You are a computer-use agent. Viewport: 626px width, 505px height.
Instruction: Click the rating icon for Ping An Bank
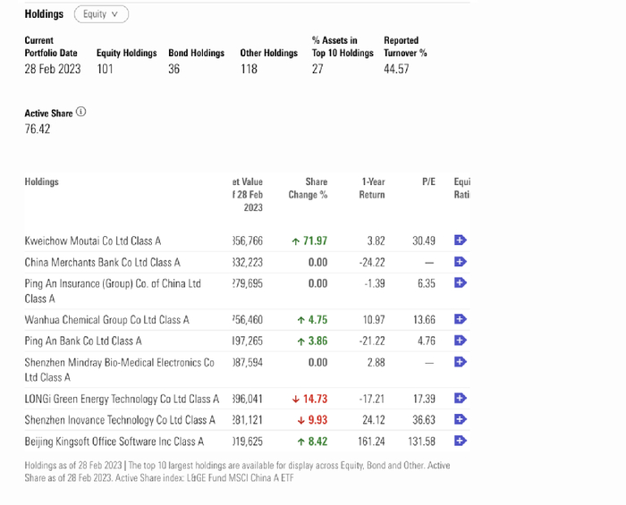[x=461, y=341]
